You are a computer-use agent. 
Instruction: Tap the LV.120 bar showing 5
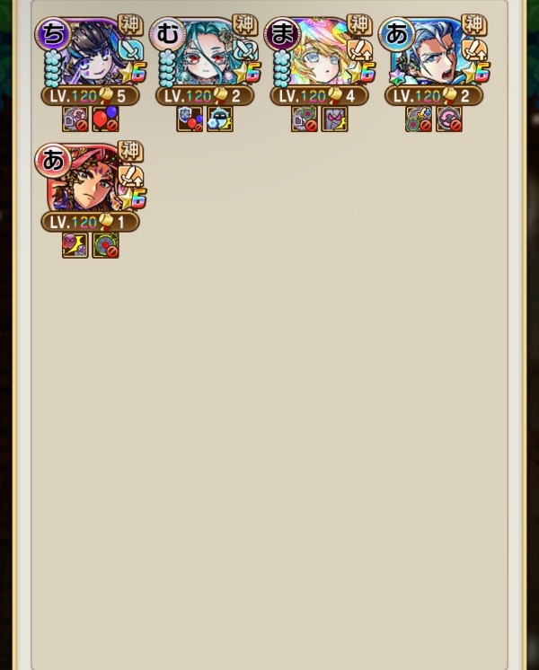[x=90, y=96]
